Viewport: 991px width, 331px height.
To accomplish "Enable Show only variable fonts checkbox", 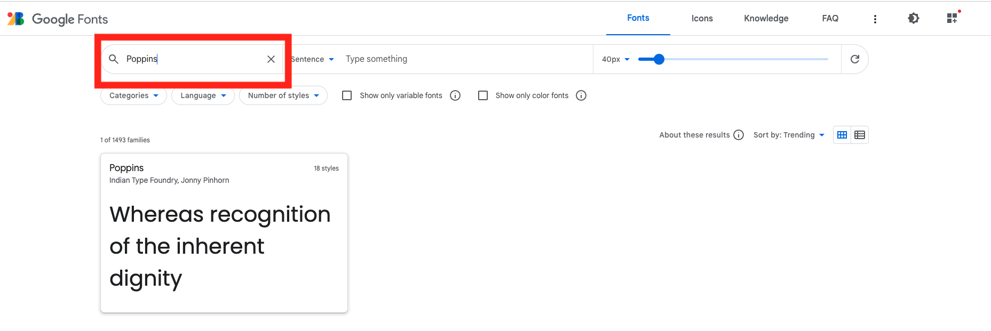I will coord(347,95).
